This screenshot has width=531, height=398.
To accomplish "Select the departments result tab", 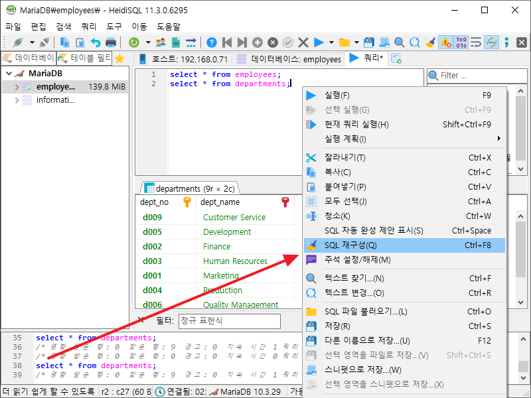I will click(190, 188).
